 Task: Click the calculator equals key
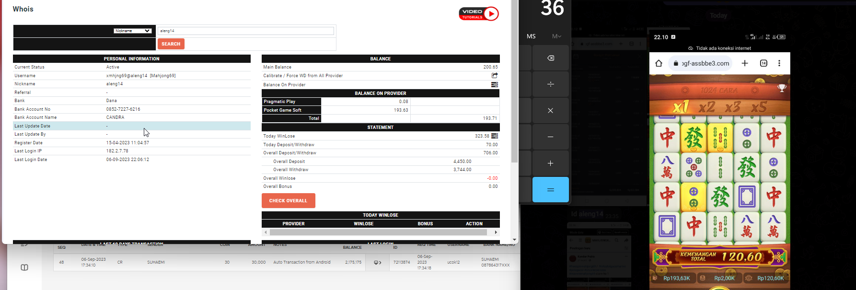point(551,190)
